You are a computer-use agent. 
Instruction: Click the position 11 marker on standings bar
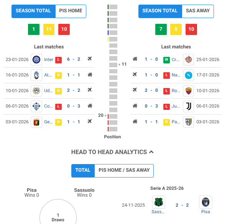[113, 64]
